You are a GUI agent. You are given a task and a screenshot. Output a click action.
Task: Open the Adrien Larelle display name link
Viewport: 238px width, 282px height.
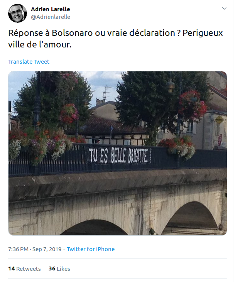click(51, 9)
